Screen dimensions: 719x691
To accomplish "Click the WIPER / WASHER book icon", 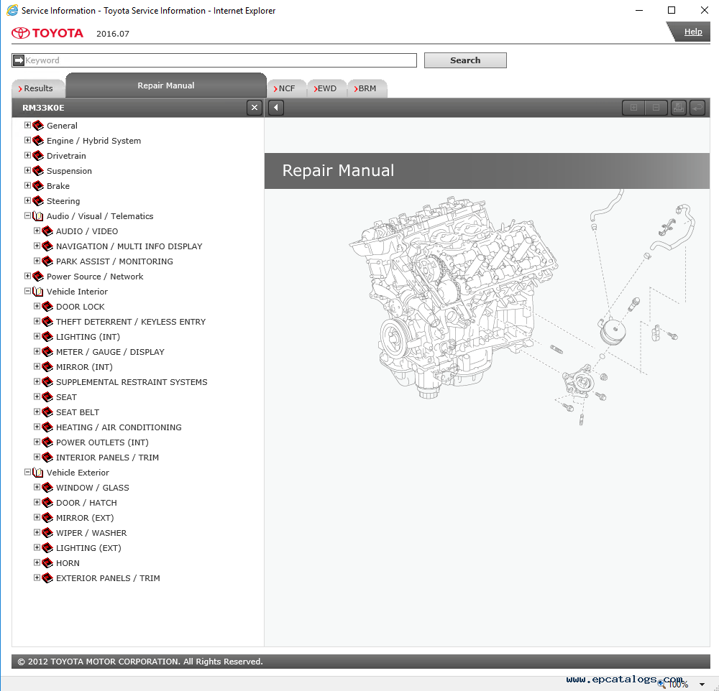I will tap(47, 533).
